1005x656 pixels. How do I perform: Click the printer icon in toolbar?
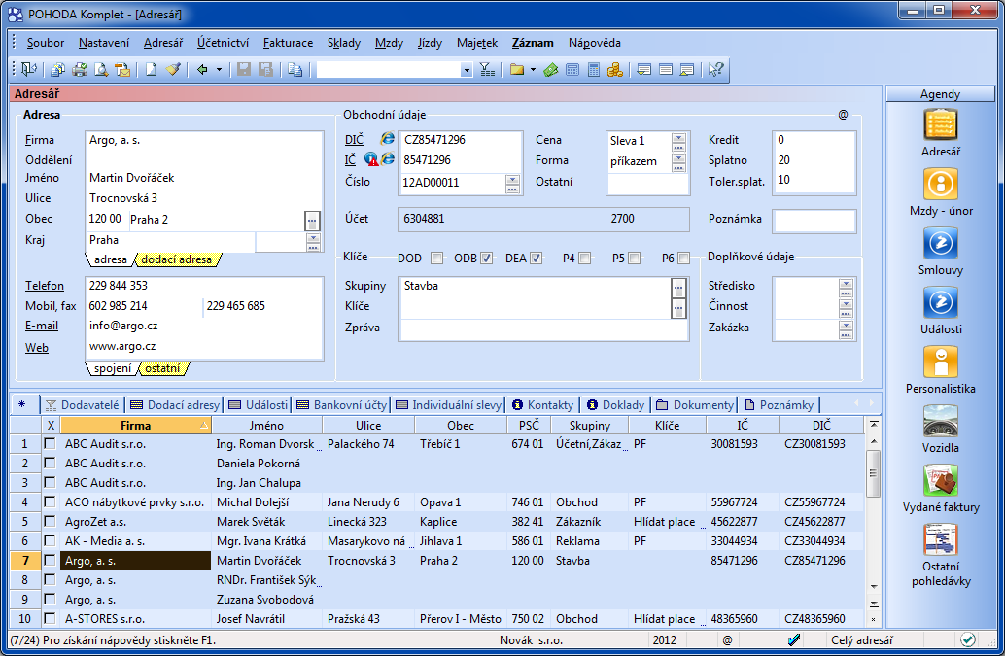point(80,69)
